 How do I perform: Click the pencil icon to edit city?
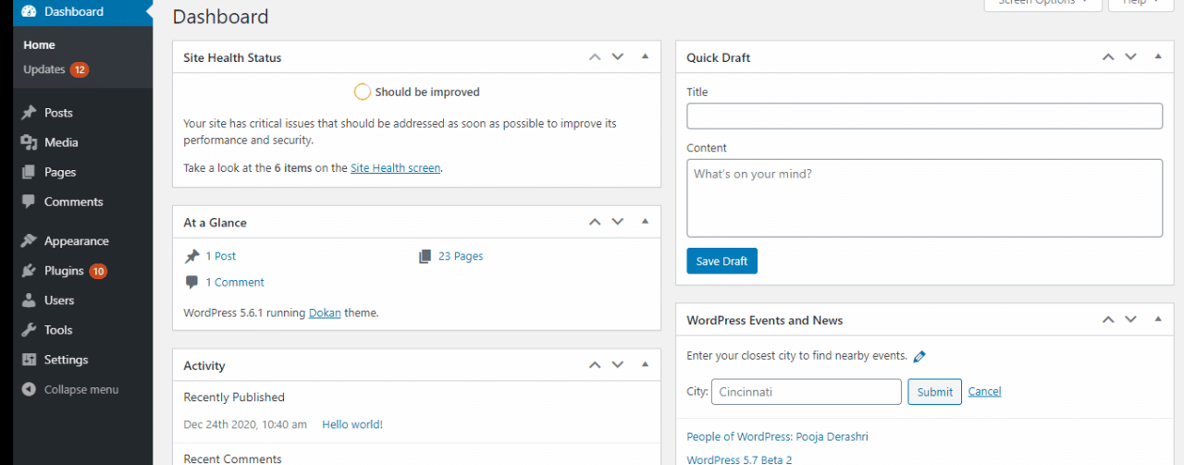click(x=919, y=356)
